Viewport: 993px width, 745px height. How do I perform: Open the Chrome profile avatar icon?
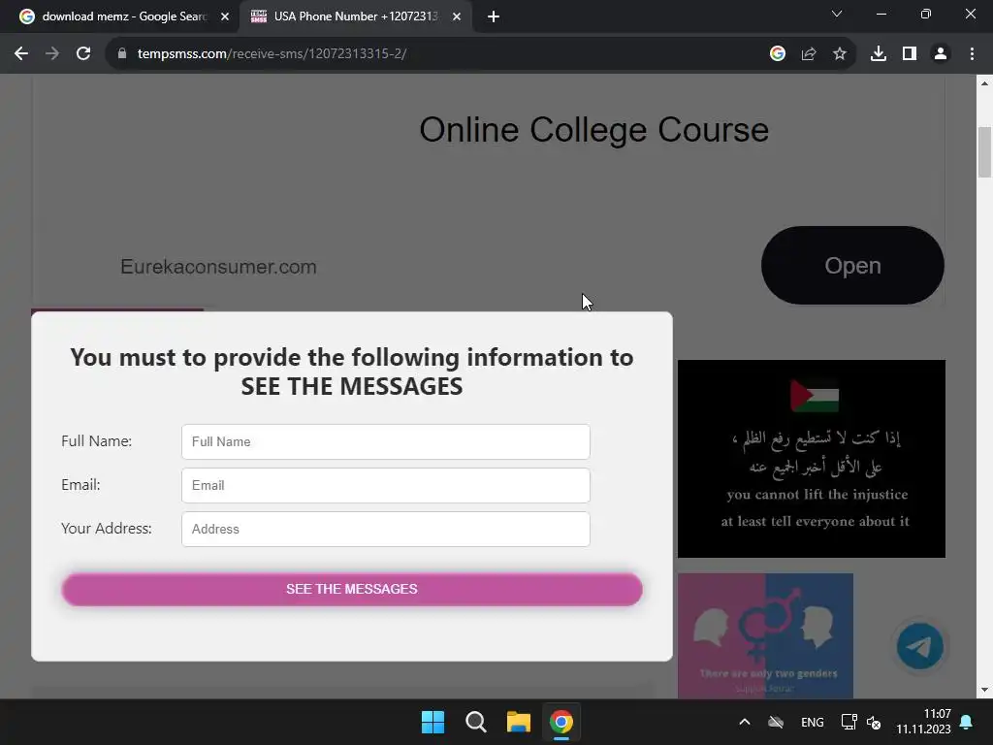(941, 54)
